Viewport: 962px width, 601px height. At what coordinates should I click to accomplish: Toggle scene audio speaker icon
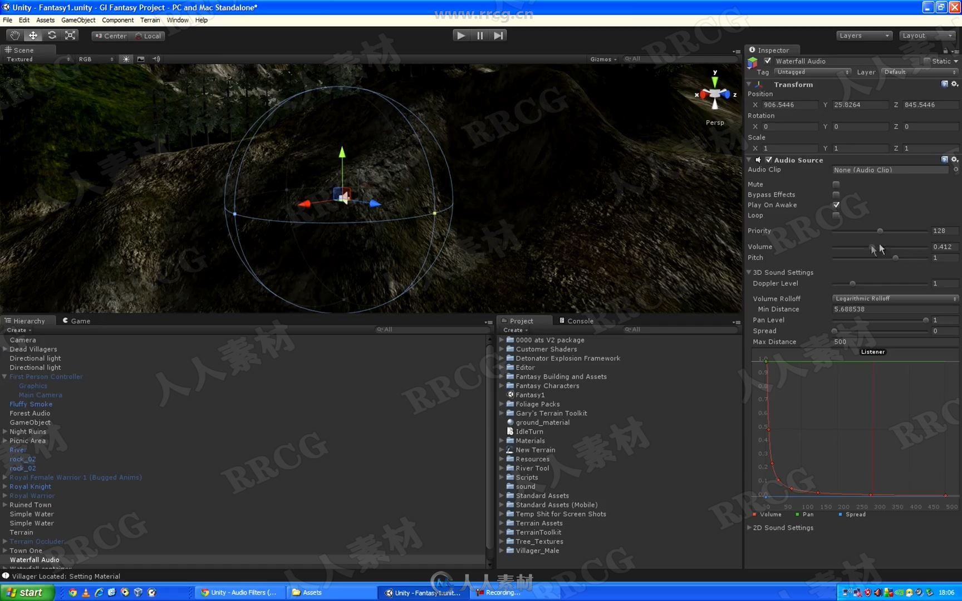pyautogui.click(x=156, y=59)
